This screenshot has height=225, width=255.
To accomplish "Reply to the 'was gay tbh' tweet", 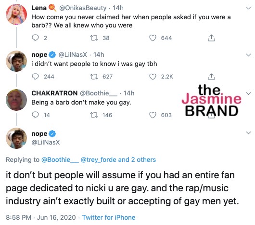I will click(x=35, y=77).
